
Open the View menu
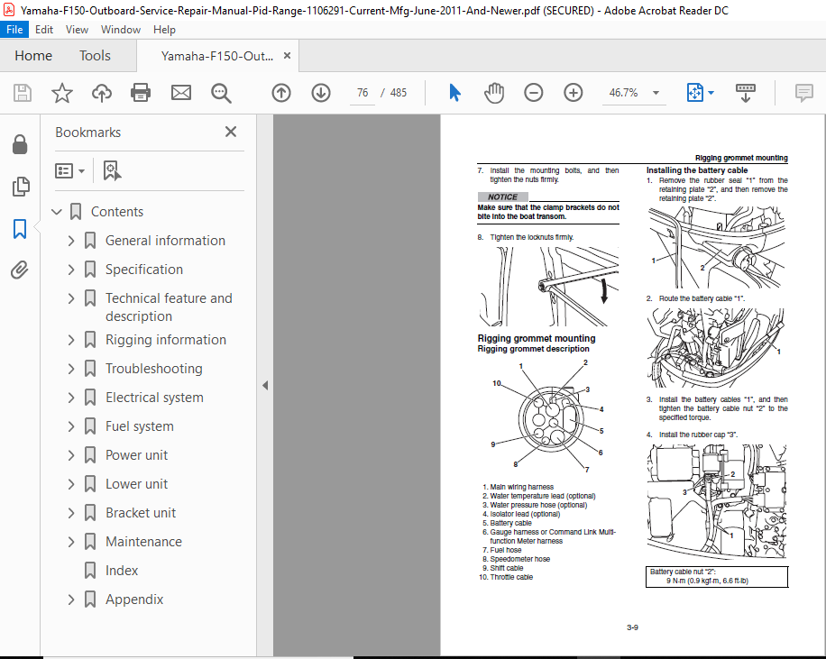click(77, 30)
